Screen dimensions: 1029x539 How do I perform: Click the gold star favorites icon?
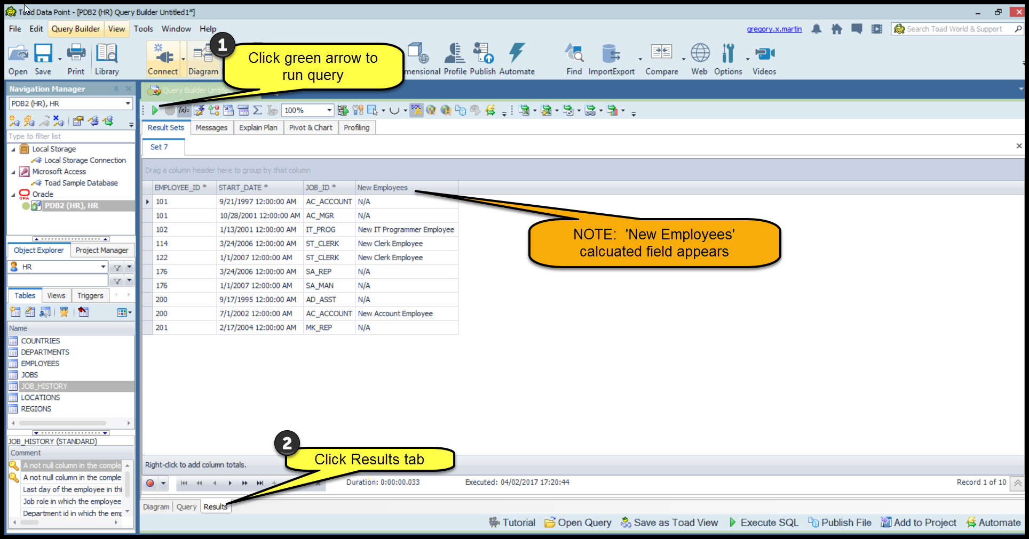point(64,312)
